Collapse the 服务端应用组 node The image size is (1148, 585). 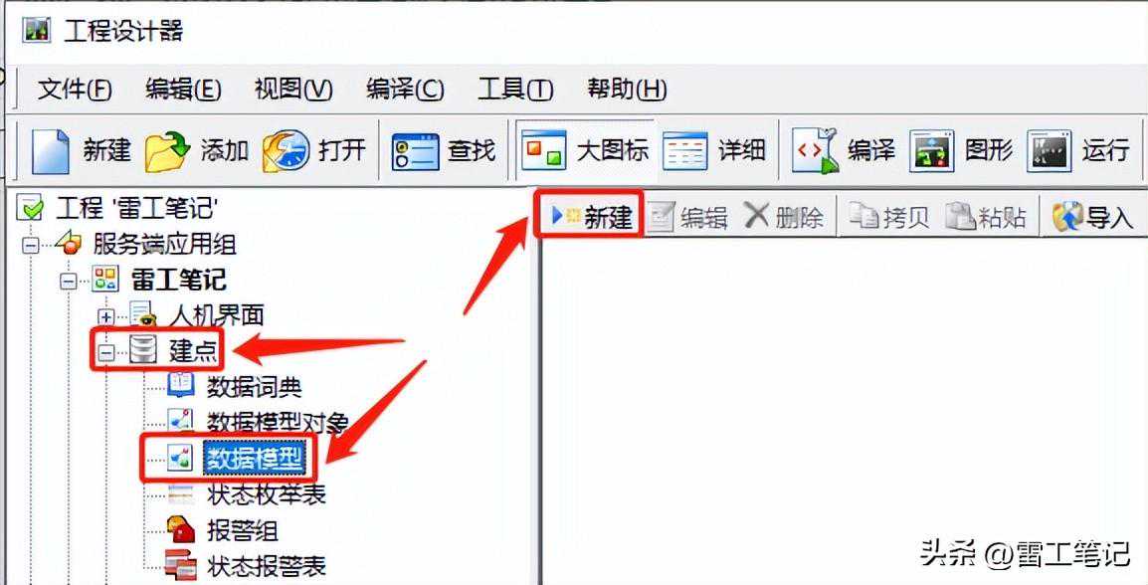click(30, 245)
